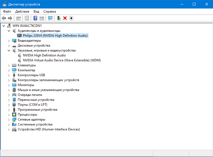The image size is (213, 157).
Task: Select NVIDIA Virtual Audio Device (Wave Extensible) (WDM)
Action: 62,60
